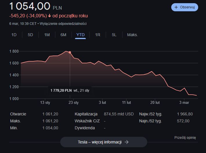
Task: Switch to the 5D range tab
Action: coord(30,35)
